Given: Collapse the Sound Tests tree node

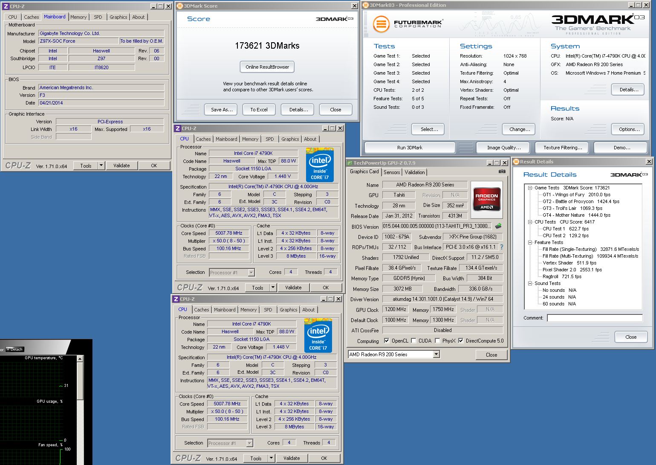Looking at the screenshot, I should pos(530,283).
